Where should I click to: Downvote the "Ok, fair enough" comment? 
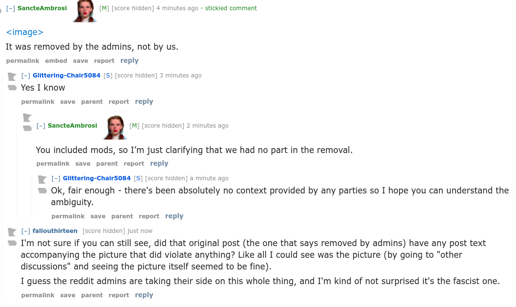tap(42, 190)
